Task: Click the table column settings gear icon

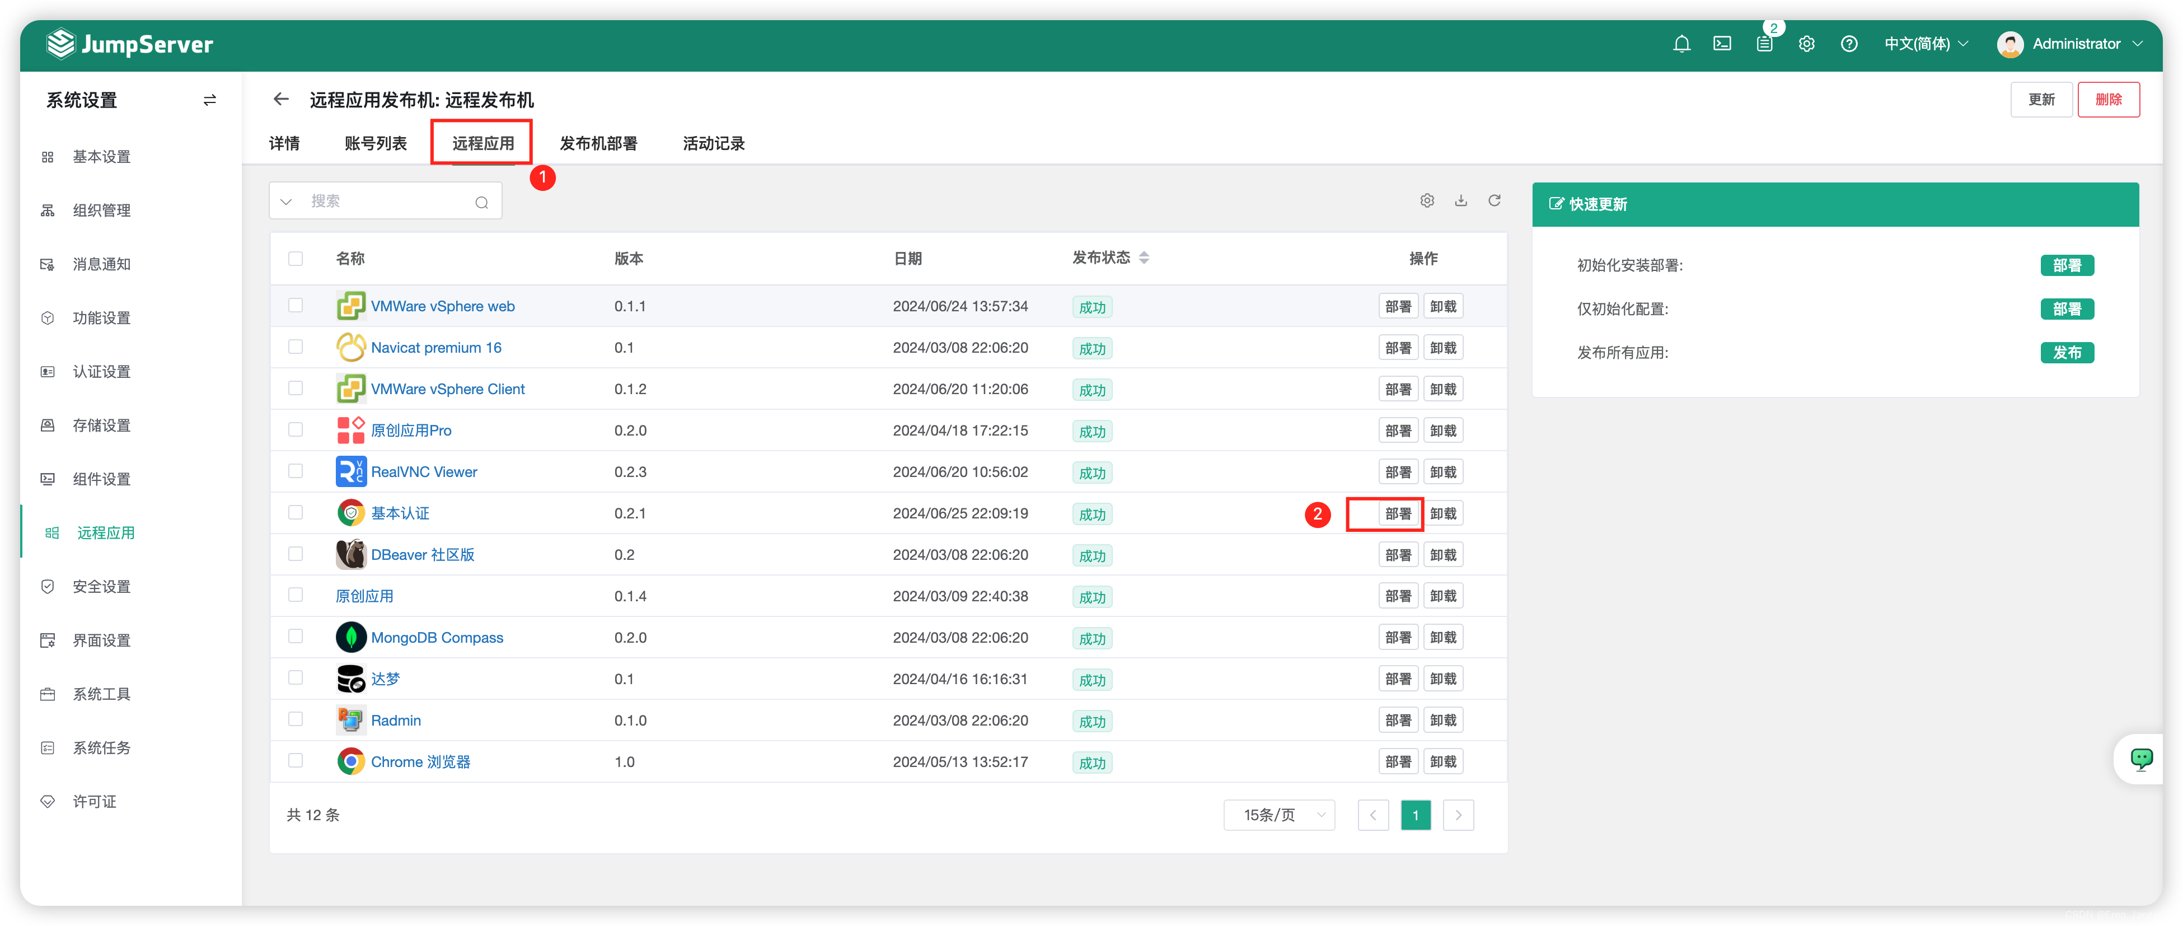Action: [1427, 200]
